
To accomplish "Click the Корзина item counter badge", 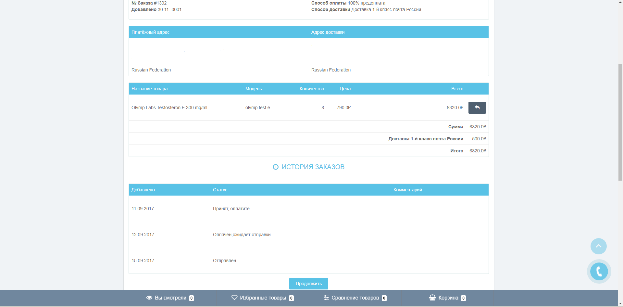I will [463, 298].
